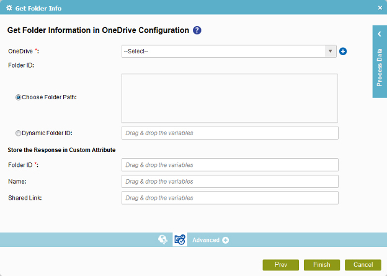Expand the Advanced plus icon
387x276 pixels.
pos(225,240)
